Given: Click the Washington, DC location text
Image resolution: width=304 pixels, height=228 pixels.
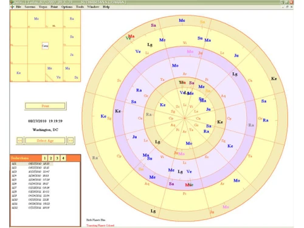Looking at the screenshot, I should coord(45,130).
